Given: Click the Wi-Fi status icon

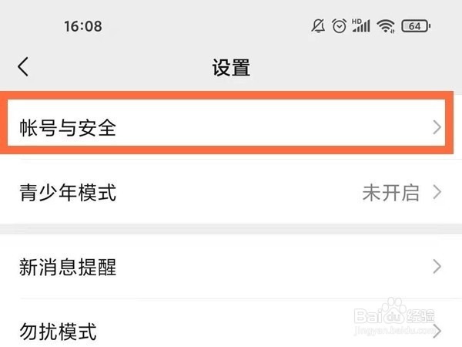Looking at the screenshot, I should click(386, 26).
